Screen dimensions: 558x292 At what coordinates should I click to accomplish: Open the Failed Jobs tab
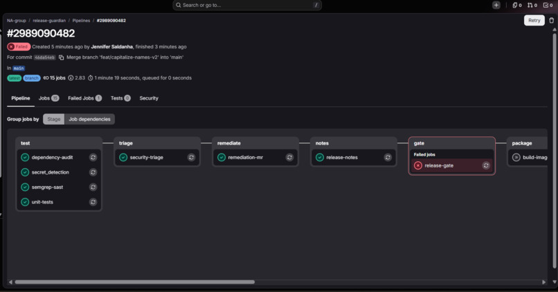point(84,98)
